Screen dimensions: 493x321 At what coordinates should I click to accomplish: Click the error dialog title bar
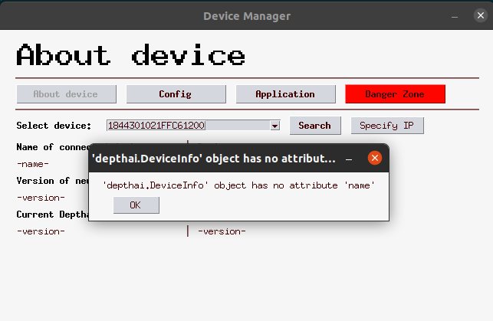[x=214, y=159]
